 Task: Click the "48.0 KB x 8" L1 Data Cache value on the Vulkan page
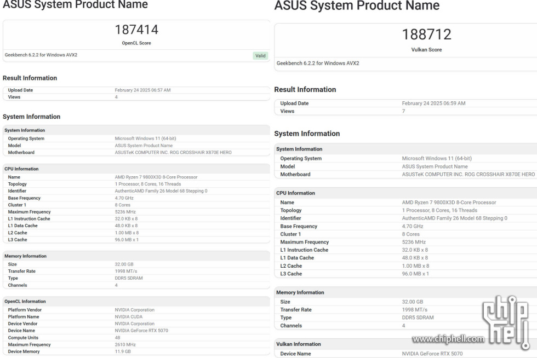415,258
